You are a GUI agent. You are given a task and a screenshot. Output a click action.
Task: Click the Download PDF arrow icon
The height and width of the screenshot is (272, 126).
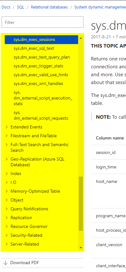5,263
